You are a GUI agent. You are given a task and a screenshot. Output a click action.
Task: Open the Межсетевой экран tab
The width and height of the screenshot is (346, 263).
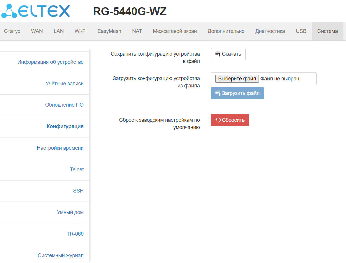pyautogui.click(x=175, y=31)
